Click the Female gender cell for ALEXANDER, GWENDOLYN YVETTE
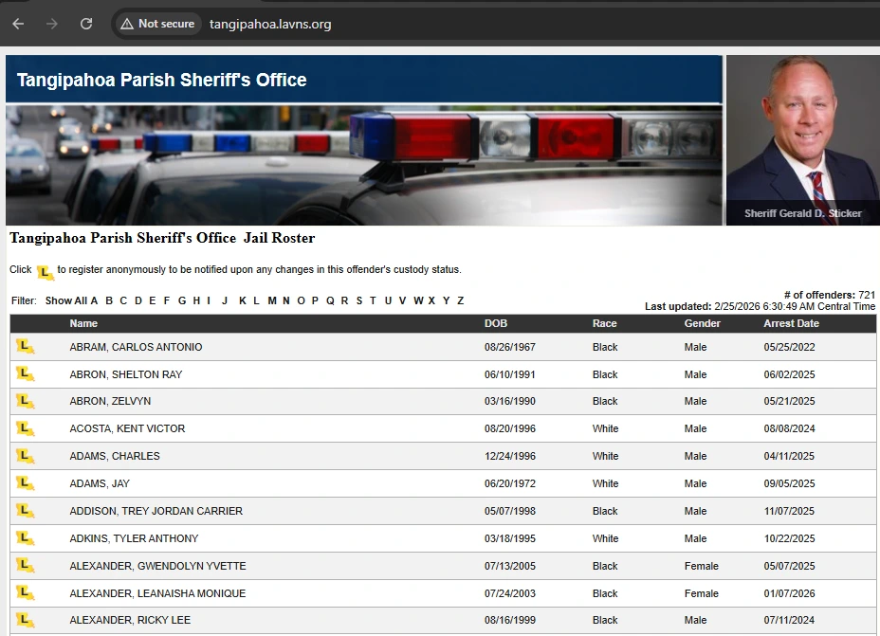This screenshot has width=880, height=636. pyautogui.click(x=702, y=565)
